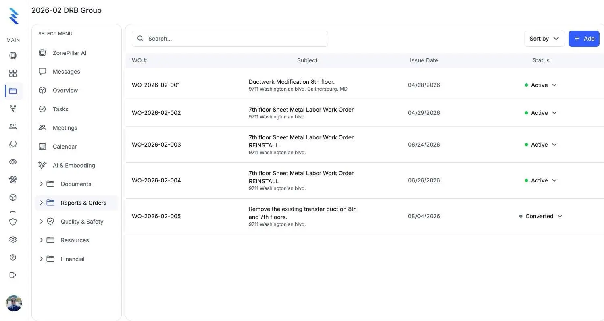Focus the Search input field
Image resolution: width=604 pixels, height=321 pixels.
click(x=230, y=39)
